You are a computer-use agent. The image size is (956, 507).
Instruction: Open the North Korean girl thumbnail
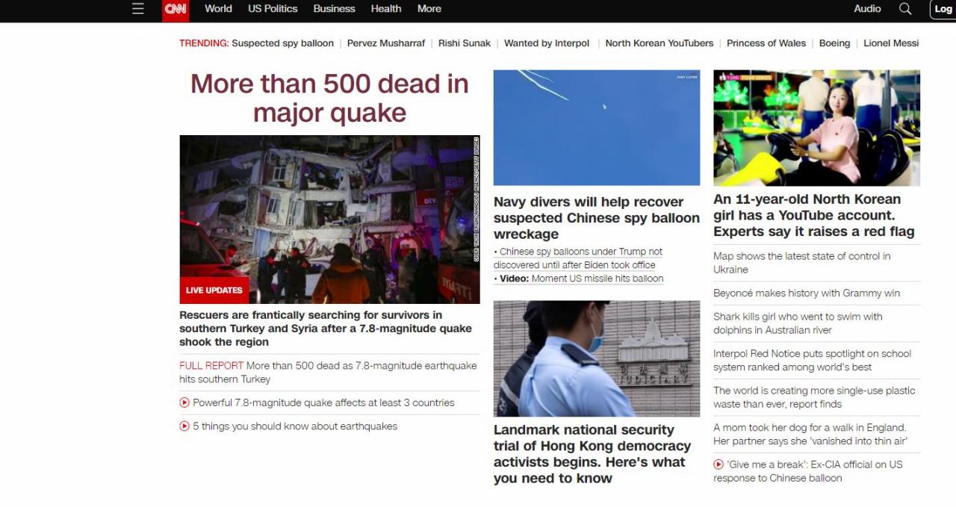click(816, 128)
